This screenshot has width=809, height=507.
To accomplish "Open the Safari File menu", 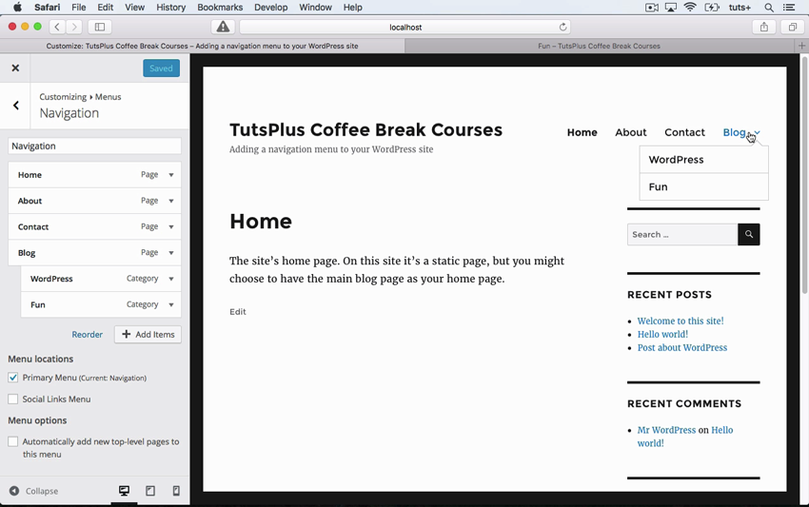I will 78,8.
